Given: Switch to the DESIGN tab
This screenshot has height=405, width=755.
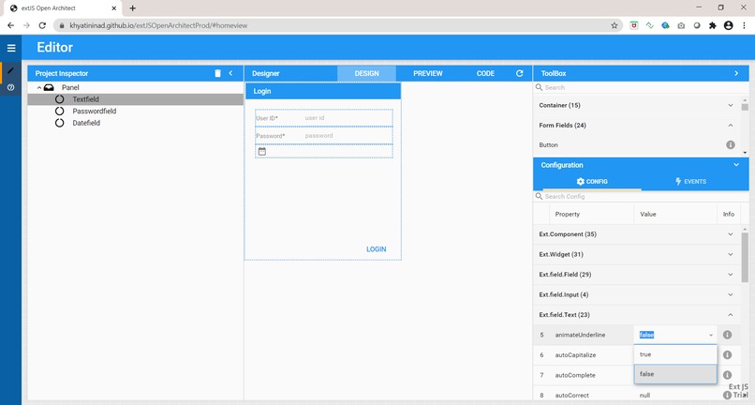Looking at the screenshot, I should click(366, 73).
